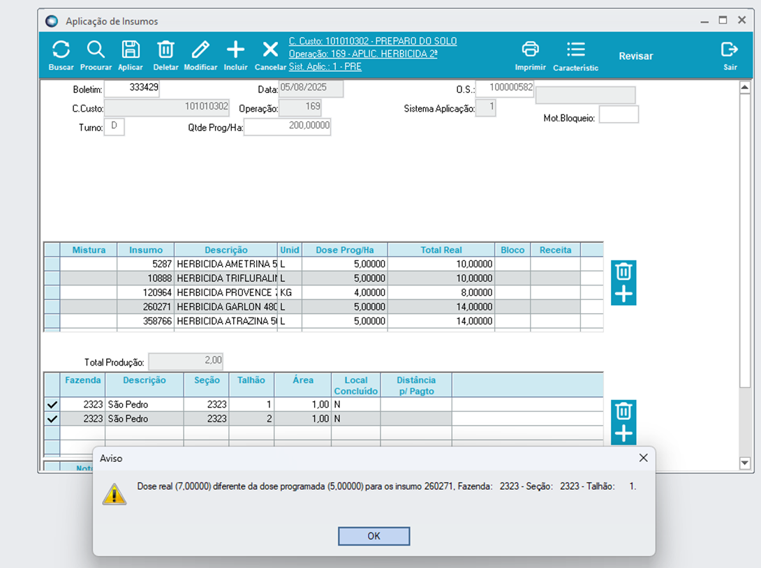The image size is (761, 568).
Task: Open the Característic list icon
Action: [x=575, y=50]
